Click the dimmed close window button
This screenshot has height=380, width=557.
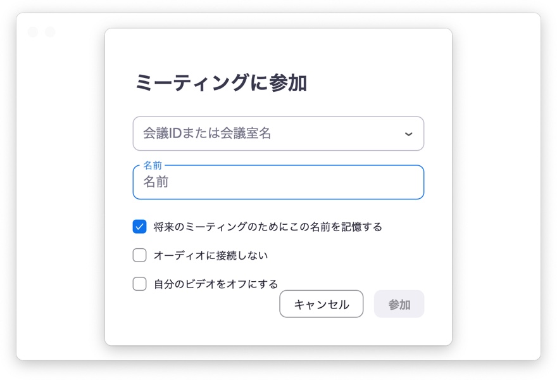coord(33,32)
